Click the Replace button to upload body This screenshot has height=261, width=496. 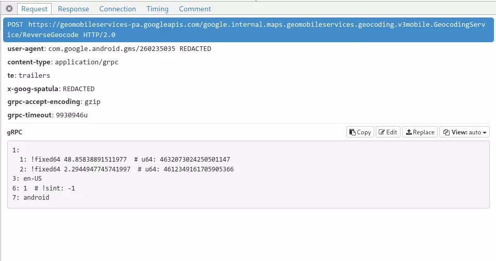click(420, 132)
